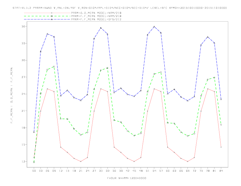
Task: Click x-axis forecast hour label 75
Action: tap(201, 171)
